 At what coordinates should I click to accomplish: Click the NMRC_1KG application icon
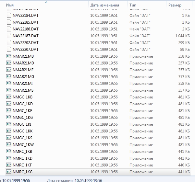(9, 172)
